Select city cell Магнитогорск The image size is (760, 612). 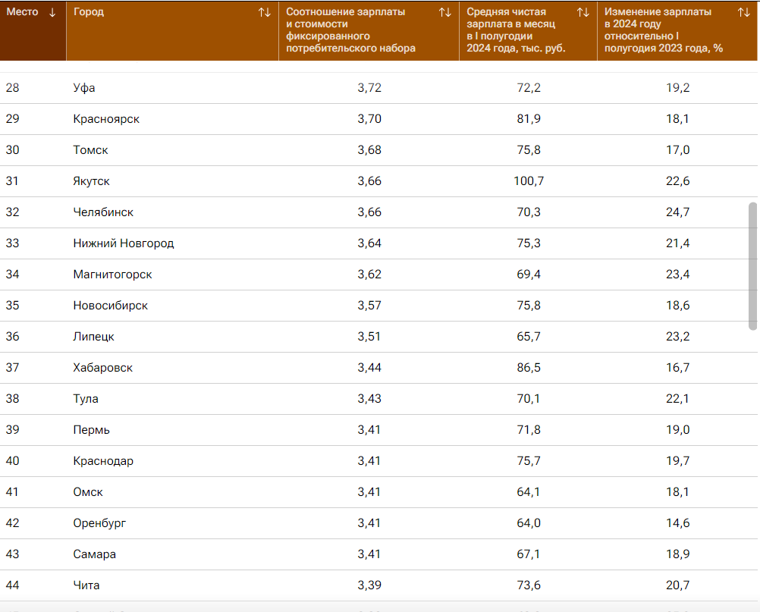112,275
